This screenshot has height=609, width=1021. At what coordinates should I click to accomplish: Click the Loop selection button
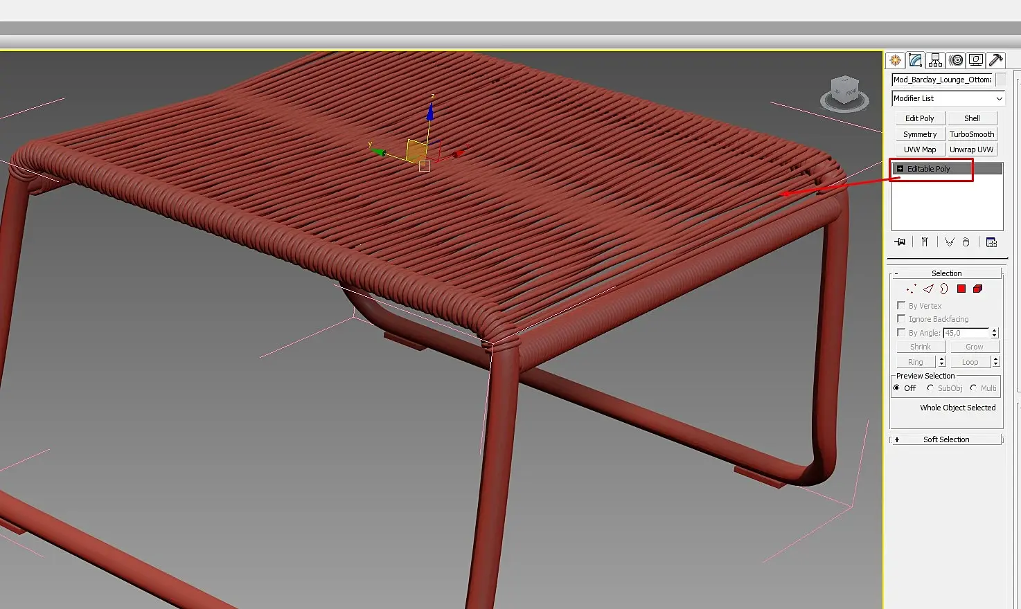pyautogui.click(x=970, y=362)
